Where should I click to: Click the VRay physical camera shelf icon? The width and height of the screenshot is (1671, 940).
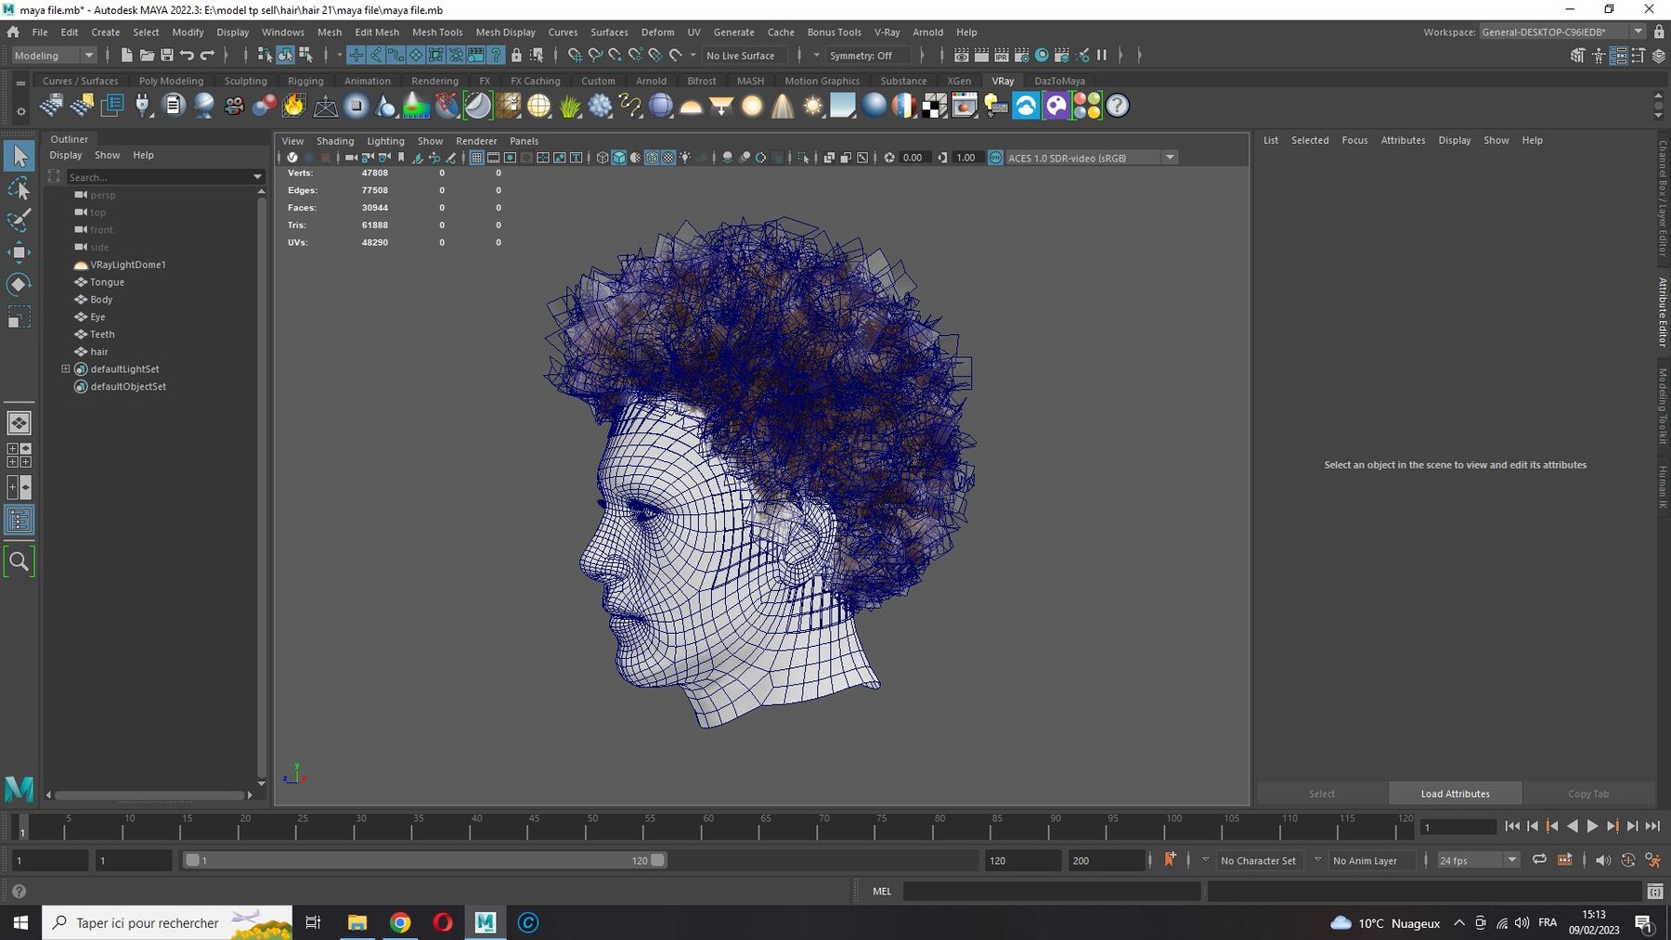click(234, 106)
